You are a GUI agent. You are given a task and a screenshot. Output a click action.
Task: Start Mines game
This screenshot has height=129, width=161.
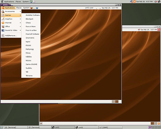31,53
